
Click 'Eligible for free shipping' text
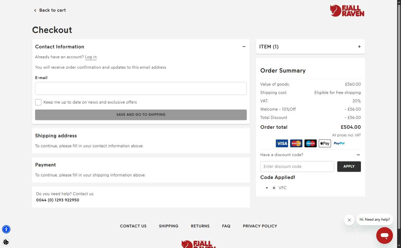pyautogui.click(x=338, y=93)
